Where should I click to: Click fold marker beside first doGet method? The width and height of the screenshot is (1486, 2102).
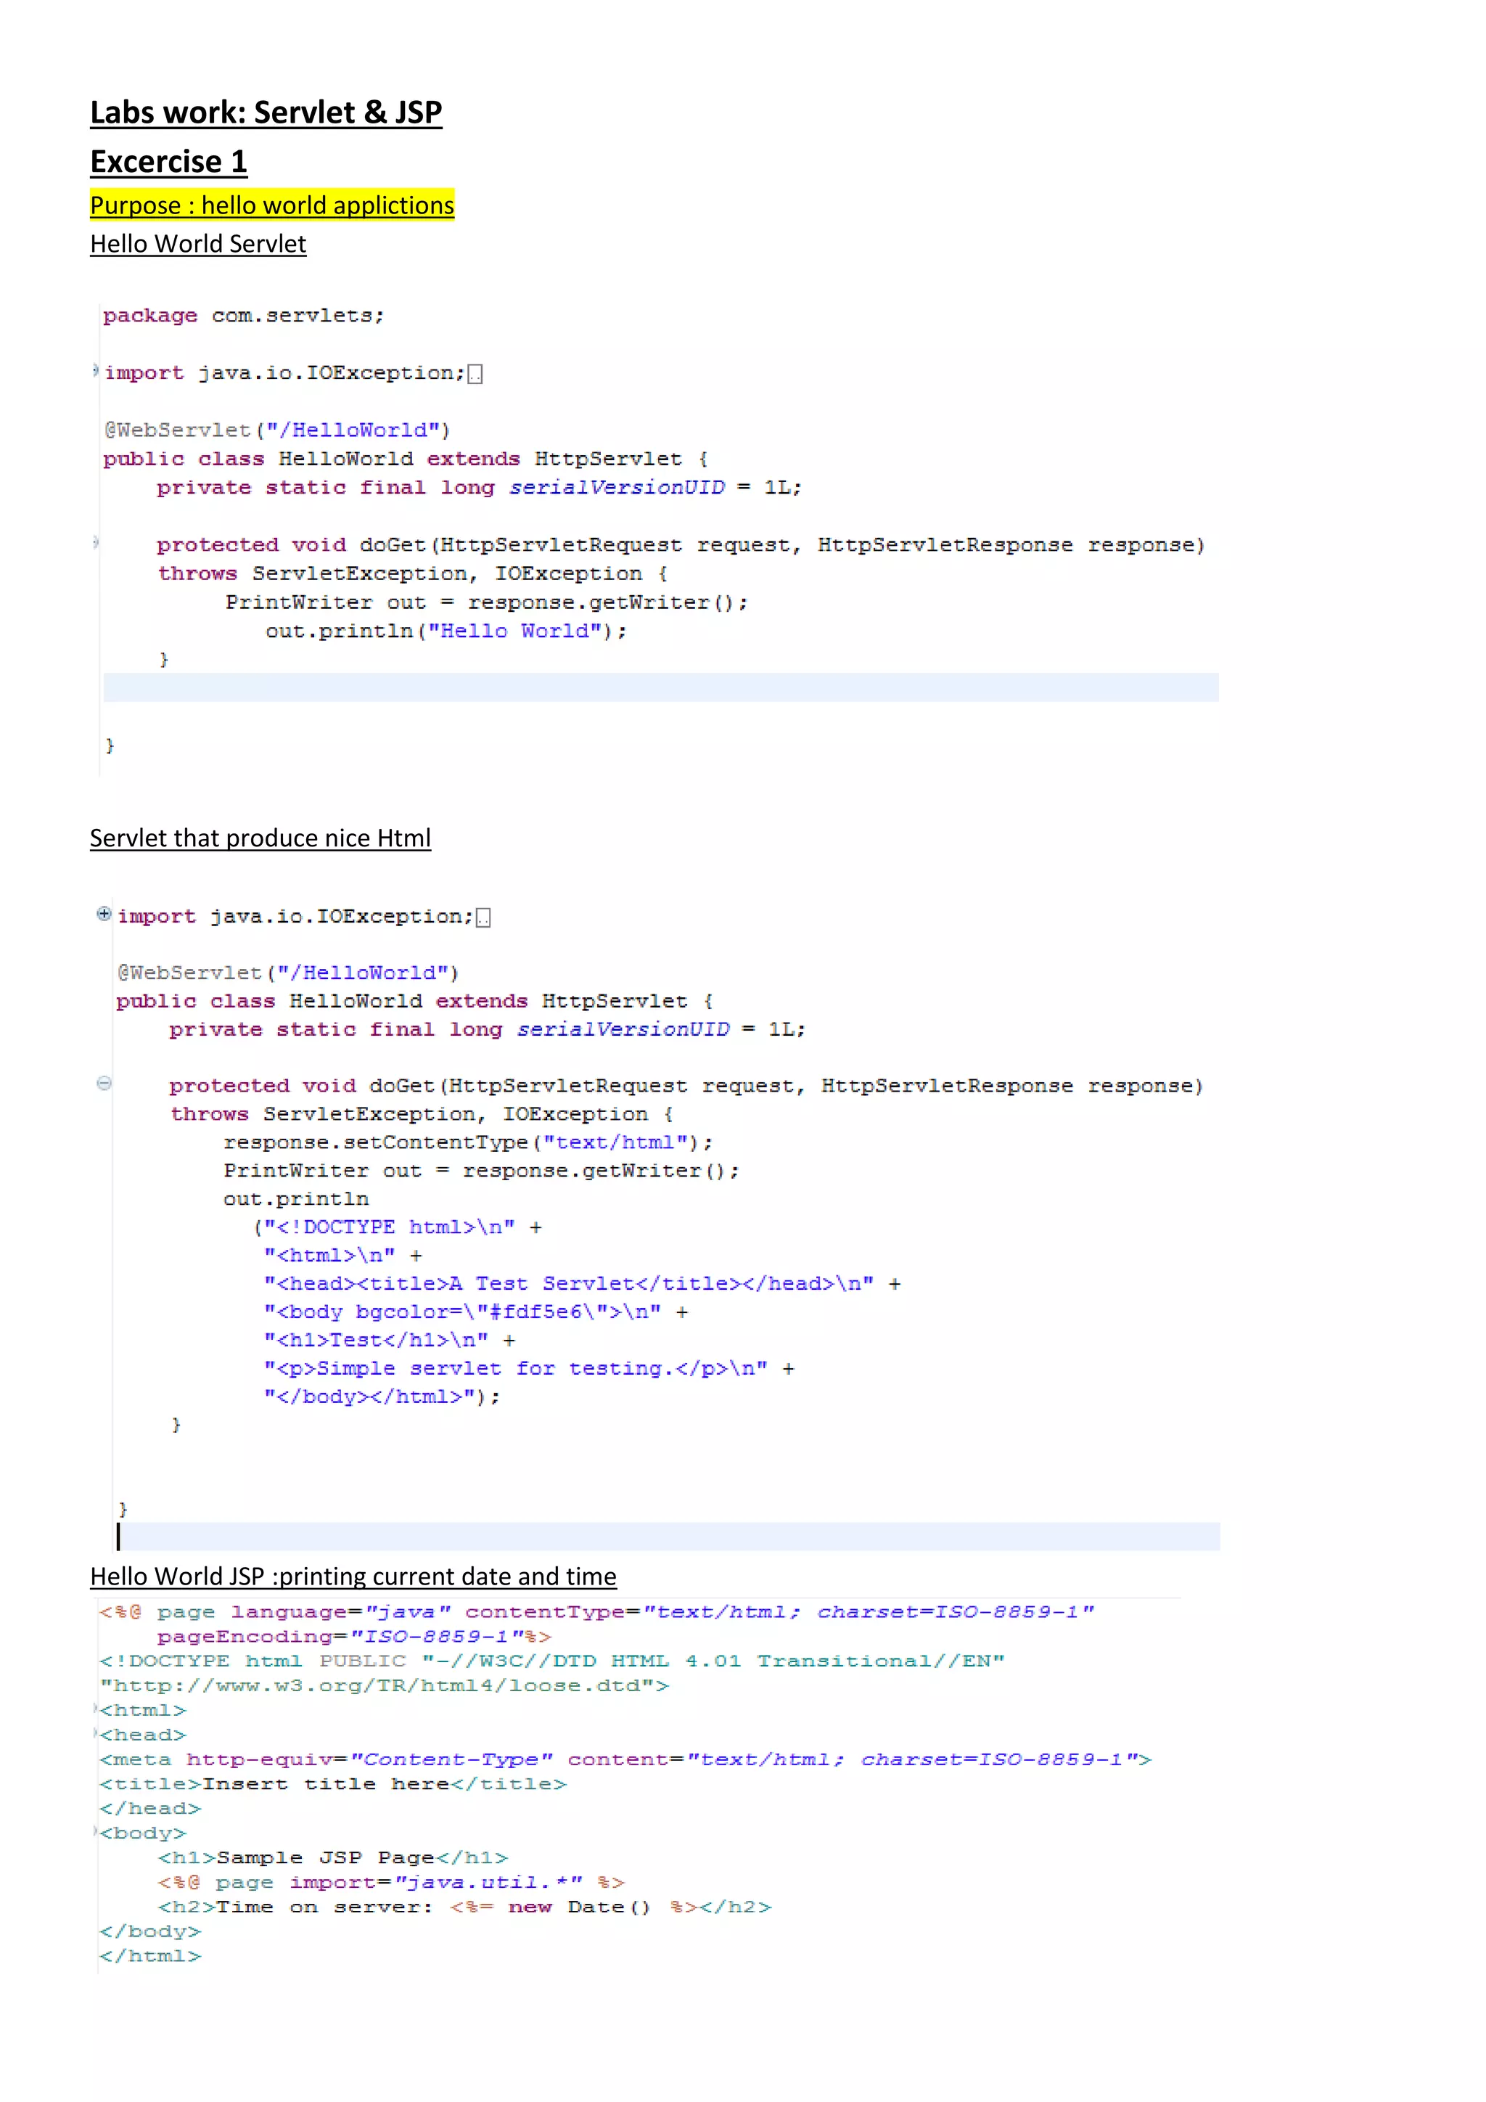(x=95, y=542)
